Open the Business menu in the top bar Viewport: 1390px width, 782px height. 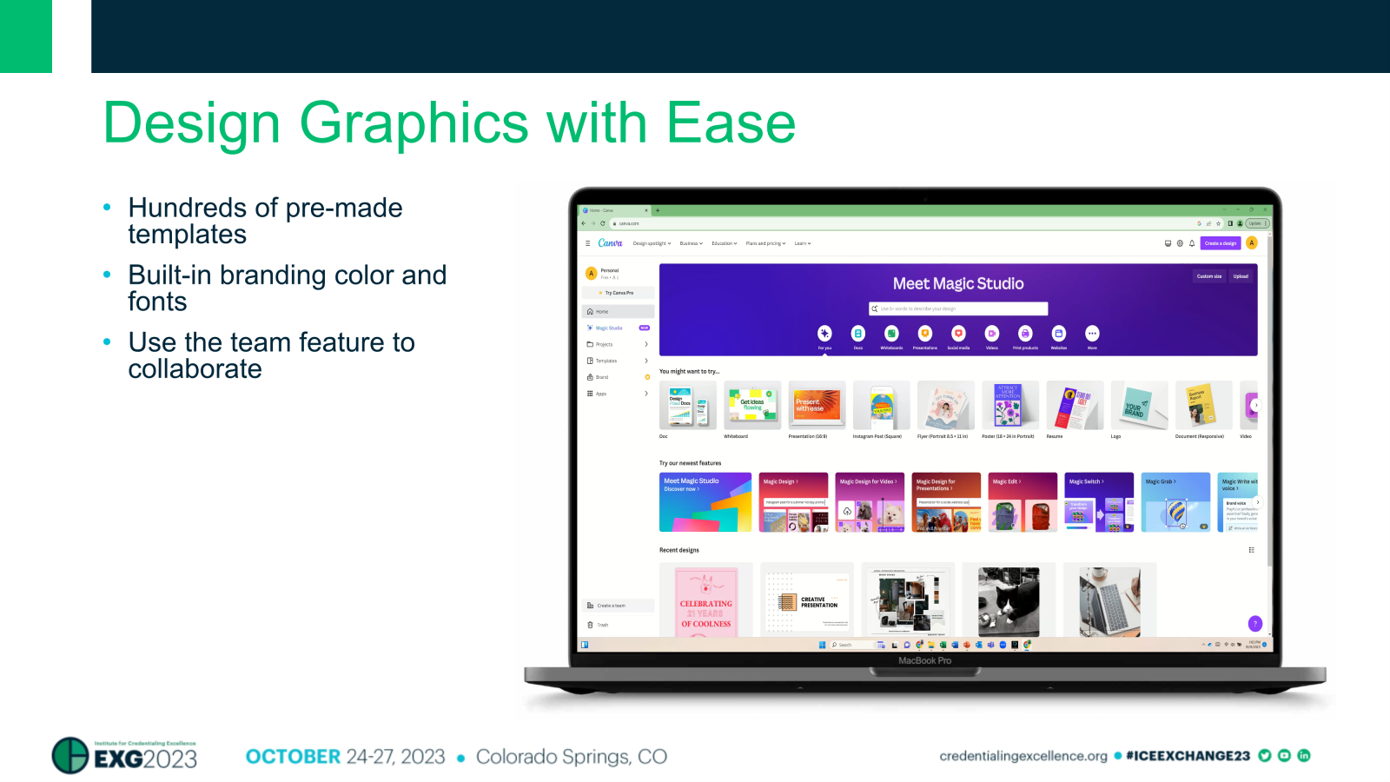(x=690, y=243)
